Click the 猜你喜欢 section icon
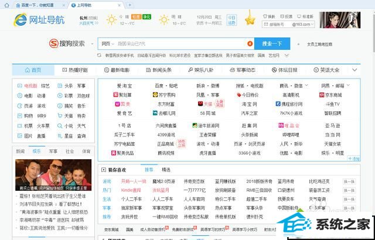 [104, 170]
